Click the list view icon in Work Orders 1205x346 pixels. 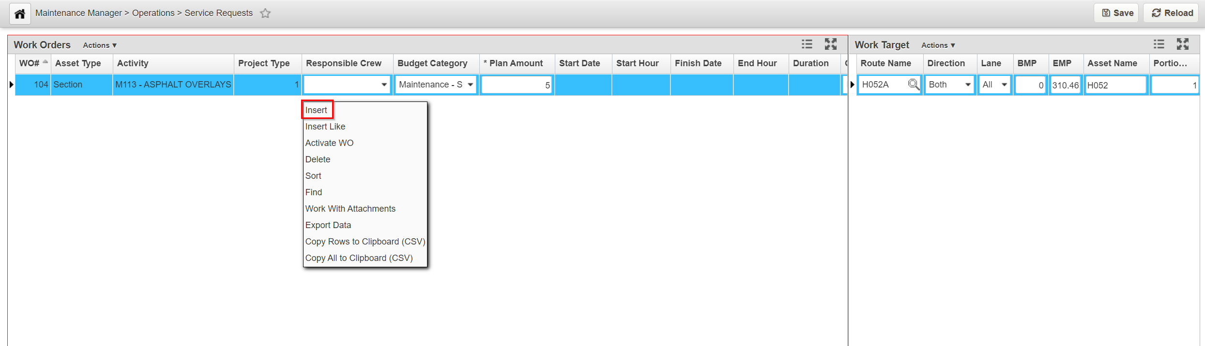click(807, 44)
